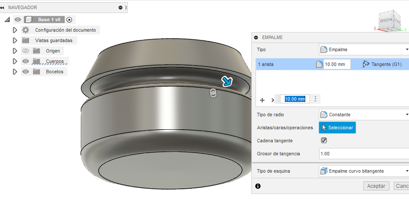Collapse the EMPALME dialog
The height and width of the screenshot is (223, 409).
256,37
